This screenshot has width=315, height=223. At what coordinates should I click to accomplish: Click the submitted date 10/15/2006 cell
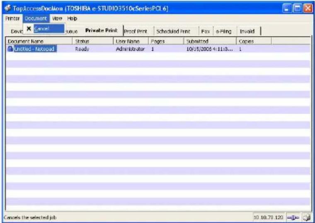click(x=210, y=49)
